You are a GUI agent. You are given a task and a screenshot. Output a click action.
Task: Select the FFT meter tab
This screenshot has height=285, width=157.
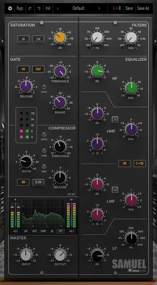[61, 231]
